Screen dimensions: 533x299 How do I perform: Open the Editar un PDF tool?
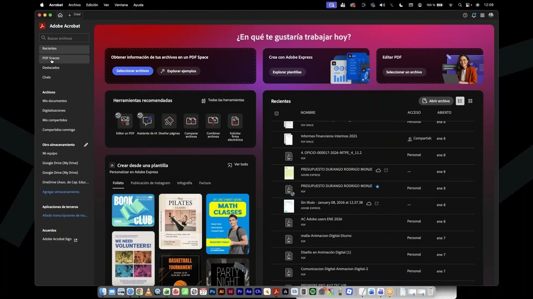(125, 124)
